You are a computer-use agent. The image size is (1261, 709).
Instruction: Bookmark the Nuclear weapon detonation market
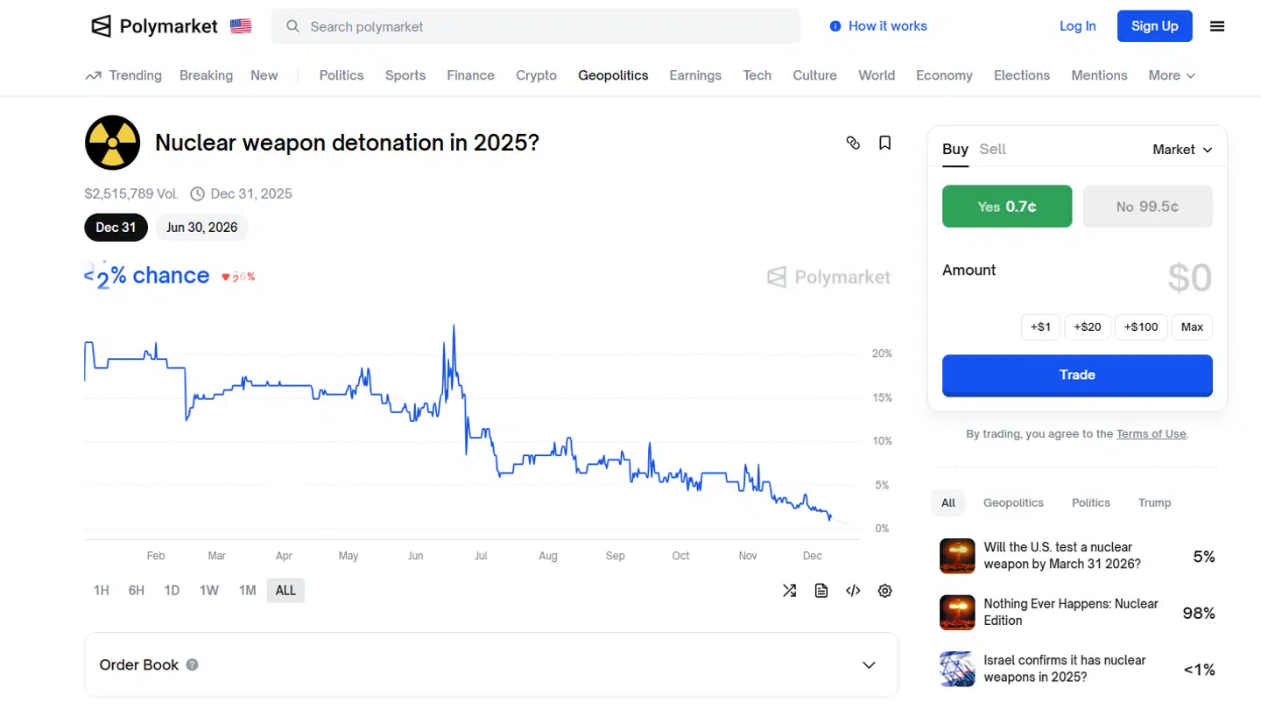coord(884,142)
